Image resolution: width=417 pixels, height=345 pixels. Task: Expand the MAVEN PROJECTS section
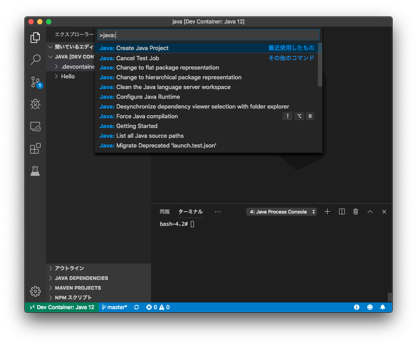click(98, 288)
